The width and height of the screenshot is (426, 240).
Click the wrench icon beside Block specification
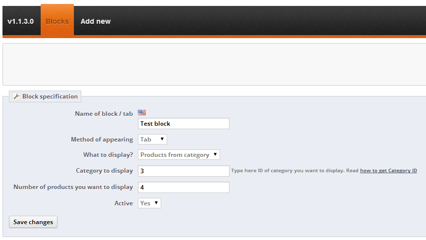coord(16,96)
